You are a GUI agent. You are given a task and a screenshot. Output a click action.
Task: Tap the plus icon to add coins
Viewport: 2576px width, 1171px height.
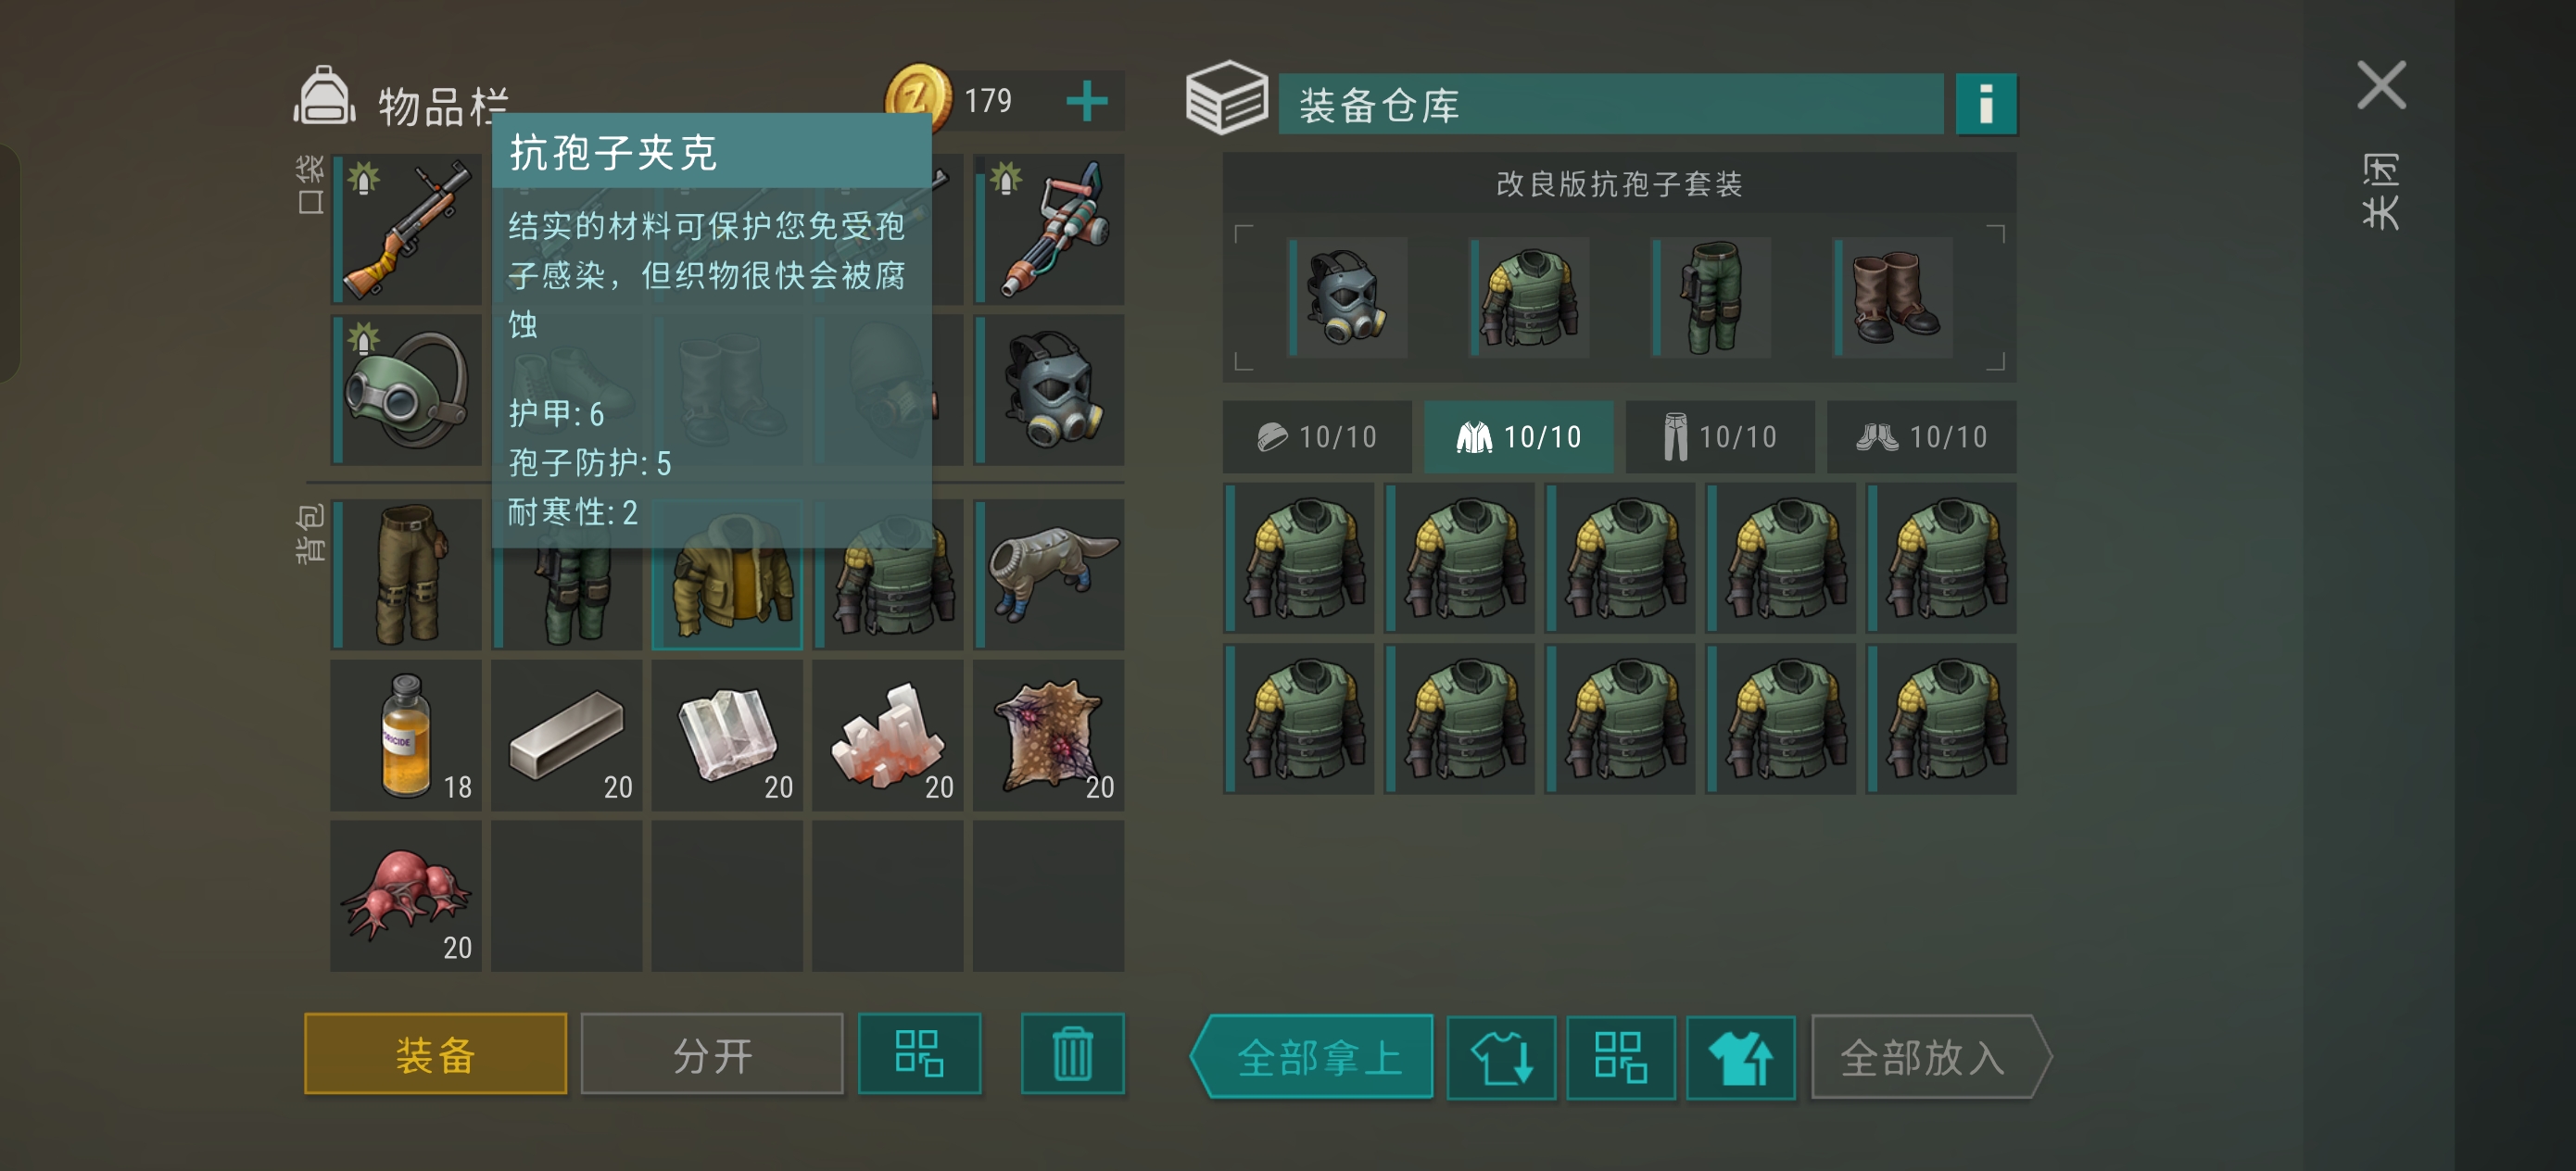pos(1086,101)
